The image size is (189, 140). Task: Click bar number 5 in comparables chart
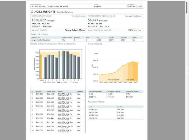59,65
